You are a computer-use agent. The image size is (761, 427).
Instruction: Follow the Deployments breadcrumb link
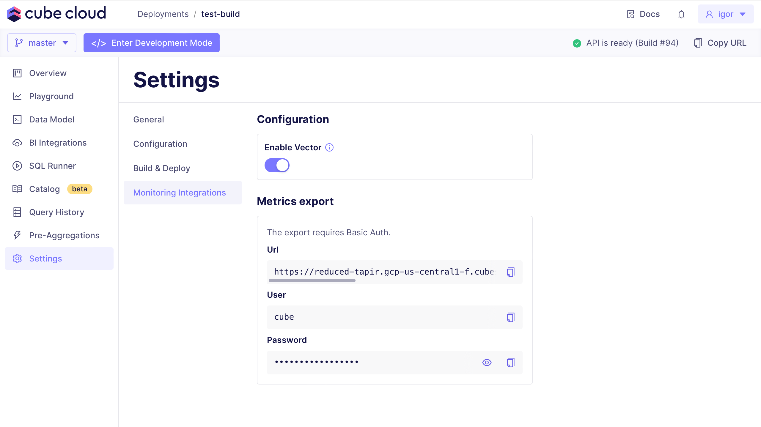click(163, 14)
